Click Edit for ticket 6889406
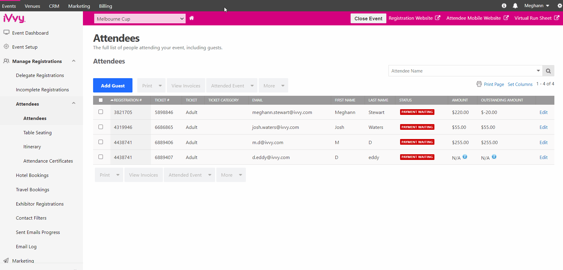 coord(543,142)
